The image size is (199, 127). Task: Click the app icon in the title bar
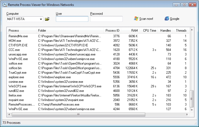pyautogui.click(x=4, y=5)
